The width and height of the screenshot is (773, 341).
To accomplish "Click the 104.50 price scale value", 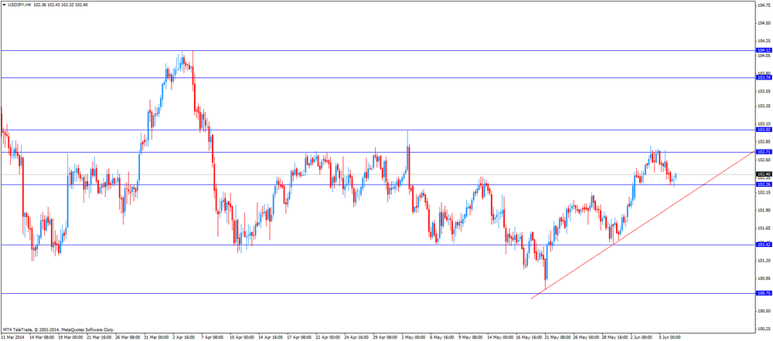I will [x=764, y=23].
